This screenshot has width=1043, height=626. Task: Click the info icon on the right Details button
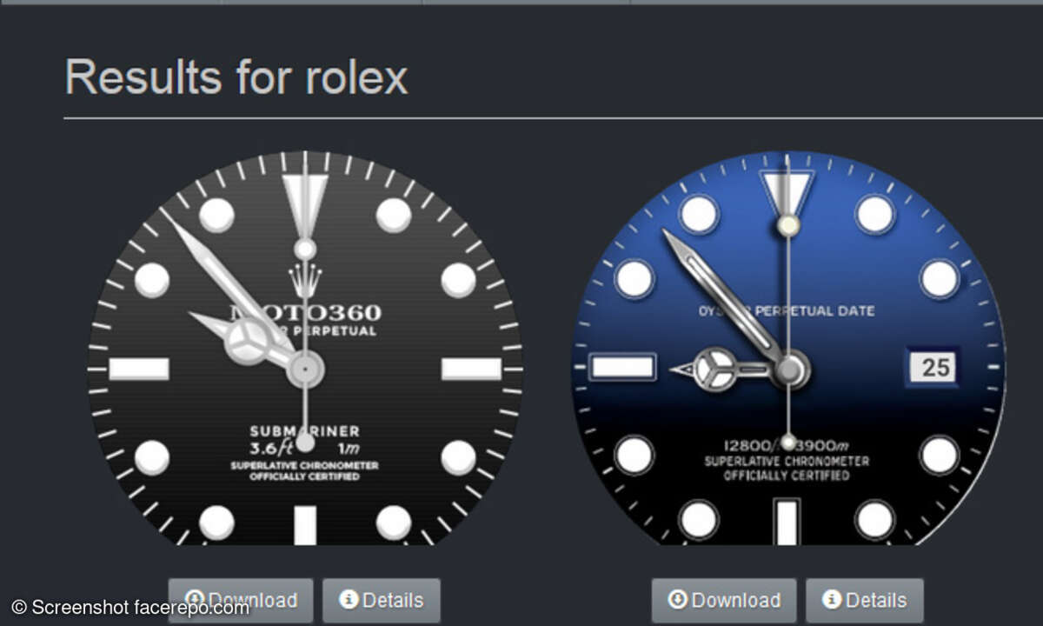832,599
